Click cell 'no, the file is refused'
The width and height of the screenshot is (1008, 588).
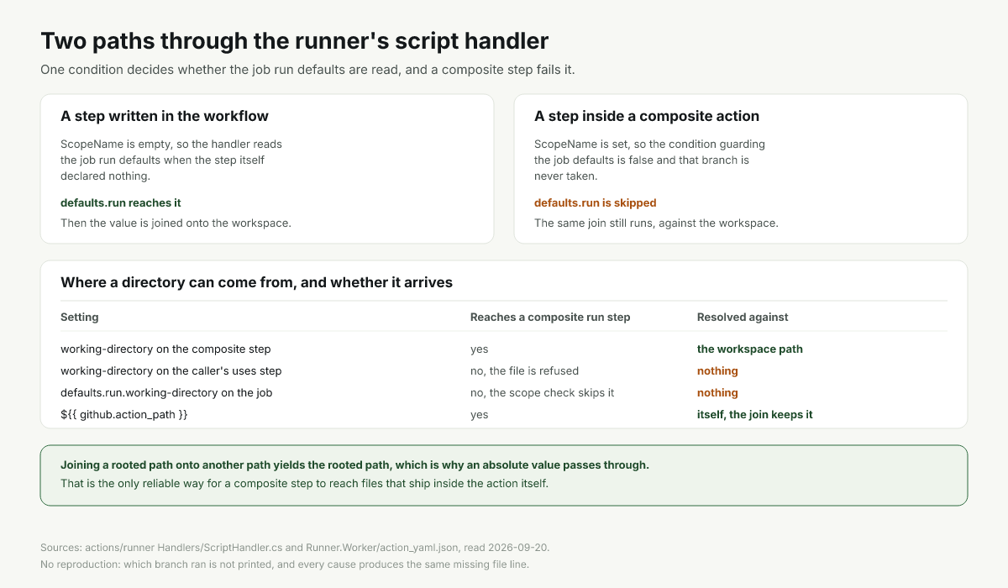click(525, 370)
